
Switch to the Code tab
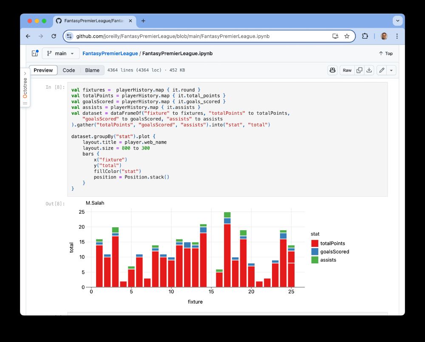(68, 70)
